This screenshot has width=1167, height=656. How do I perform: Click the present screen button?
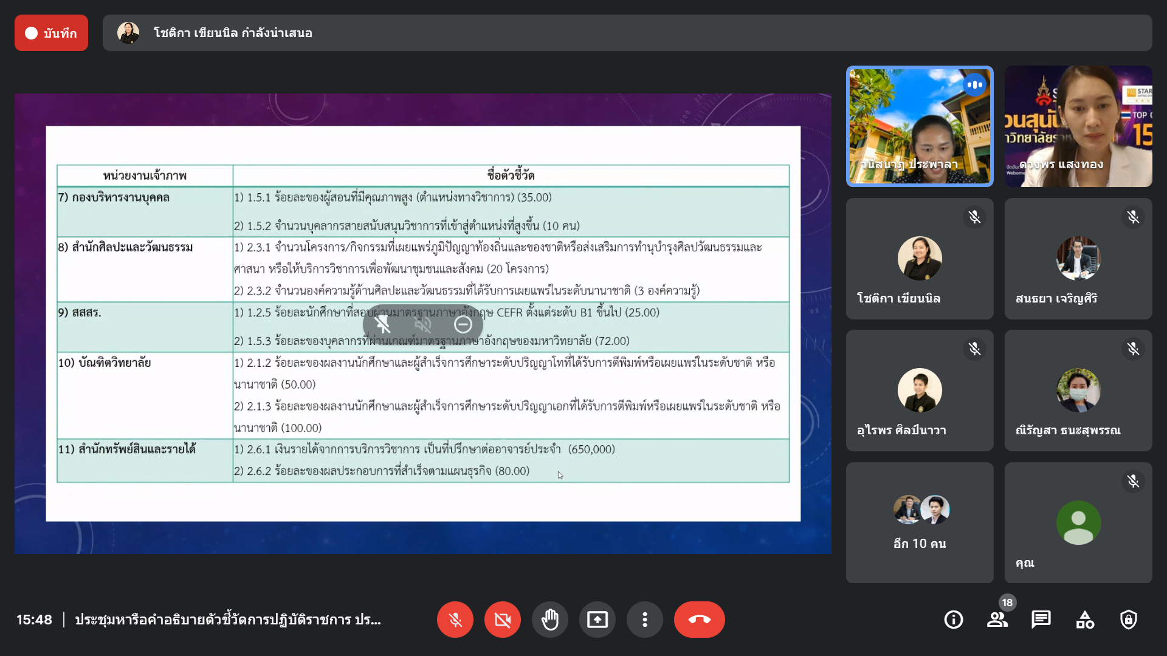point(597,620)
